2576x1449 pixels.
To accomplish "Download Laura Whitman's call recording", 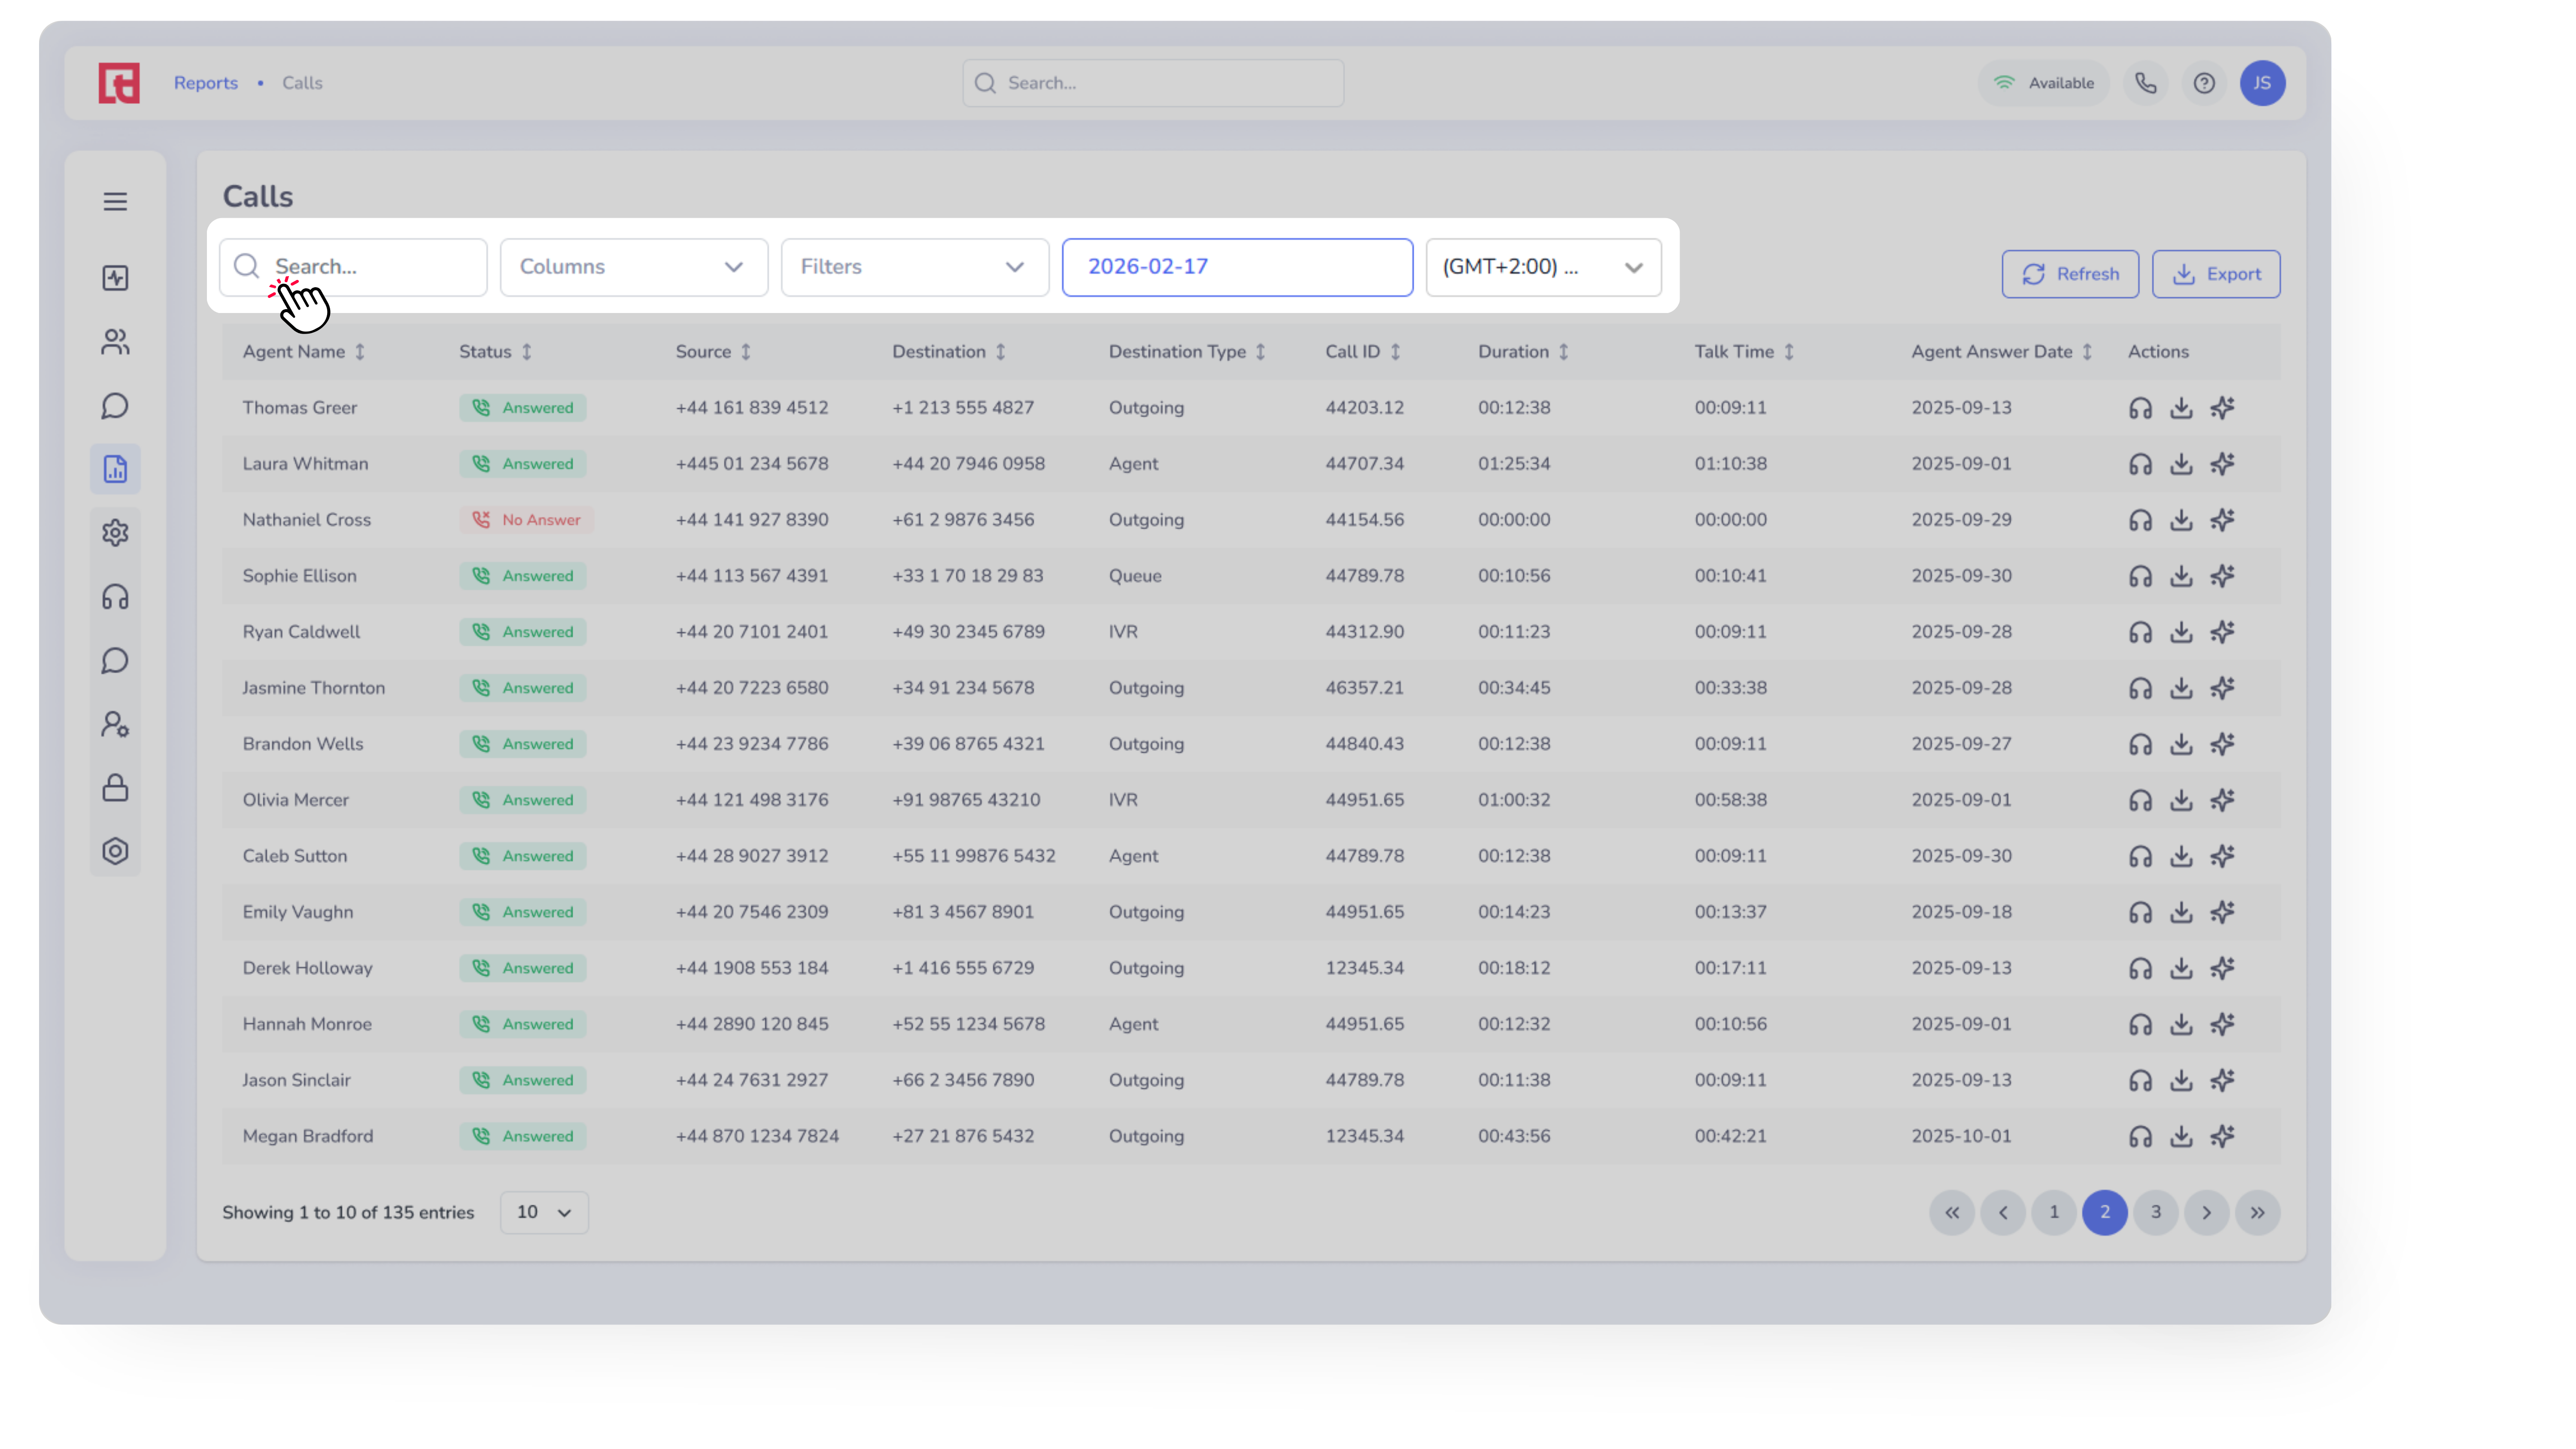I will (2180, 464).
